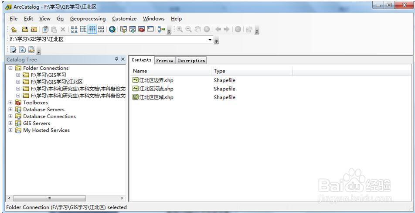Open the location path dropdown arrow
Image resolution: width=415 pixels, height=213 pixels.
(210, 40)
